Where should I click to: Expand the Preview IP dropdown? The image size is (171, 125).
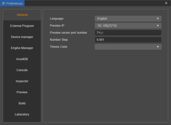coord(128,26)
